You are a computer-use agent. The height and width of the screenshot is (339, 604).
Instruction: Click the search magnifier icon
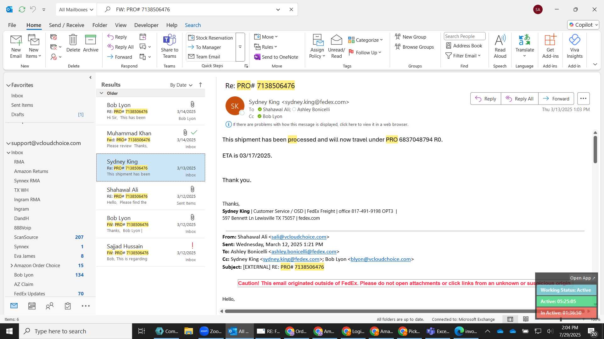click(108, 9)
